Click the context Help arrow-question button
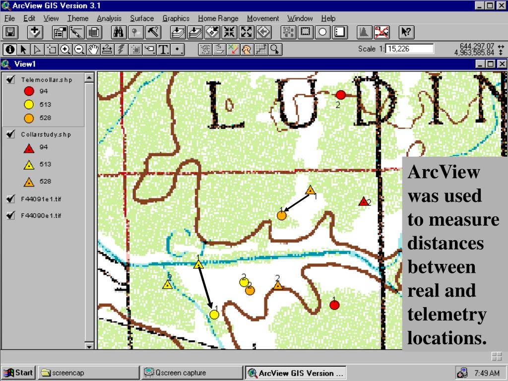This screenshot has height=381, width=508. (x=406, y=32)
